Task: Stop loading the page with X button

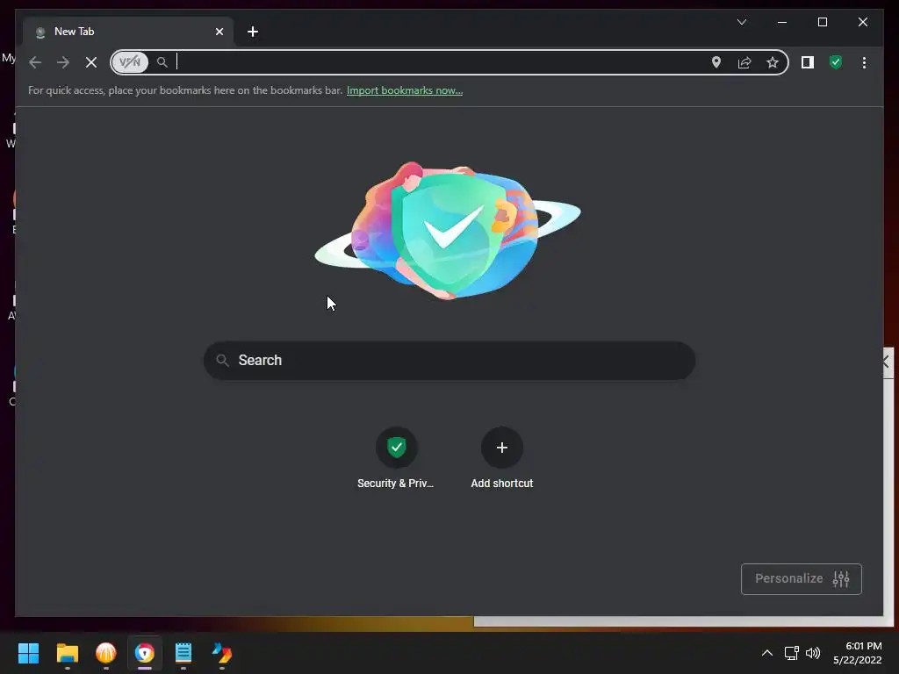Action: (91, 62)
